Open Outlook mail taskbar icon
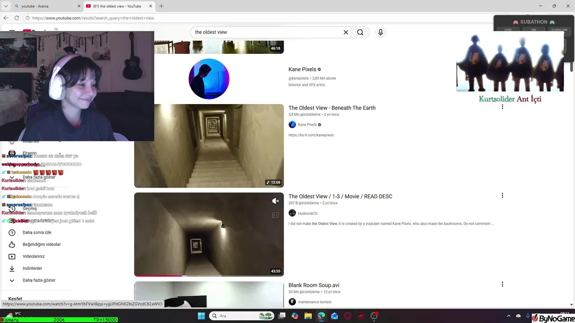Viewport: 575px width, 323px height. pos(334,316)
